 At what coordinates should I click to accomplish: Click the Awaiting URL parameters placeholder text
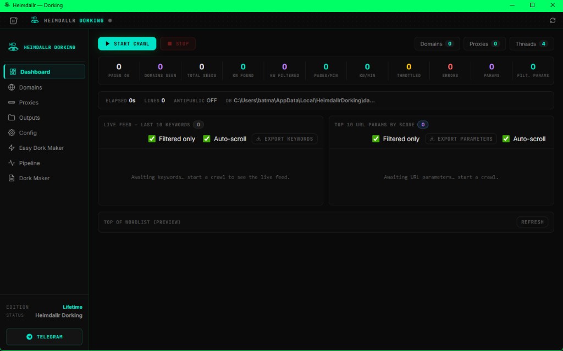(x=441, y=177)
